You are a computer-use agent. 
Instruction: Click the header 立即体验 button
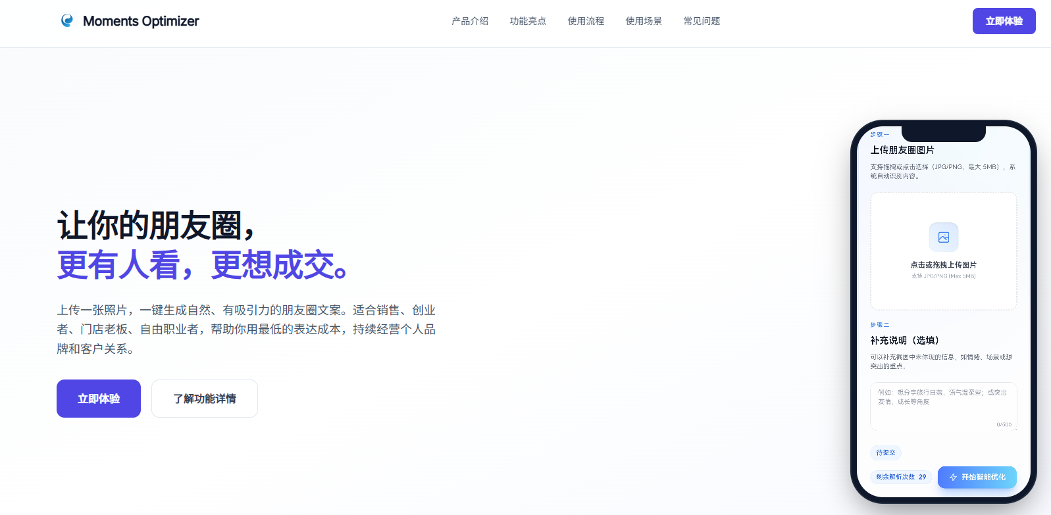click(1004, 21)
